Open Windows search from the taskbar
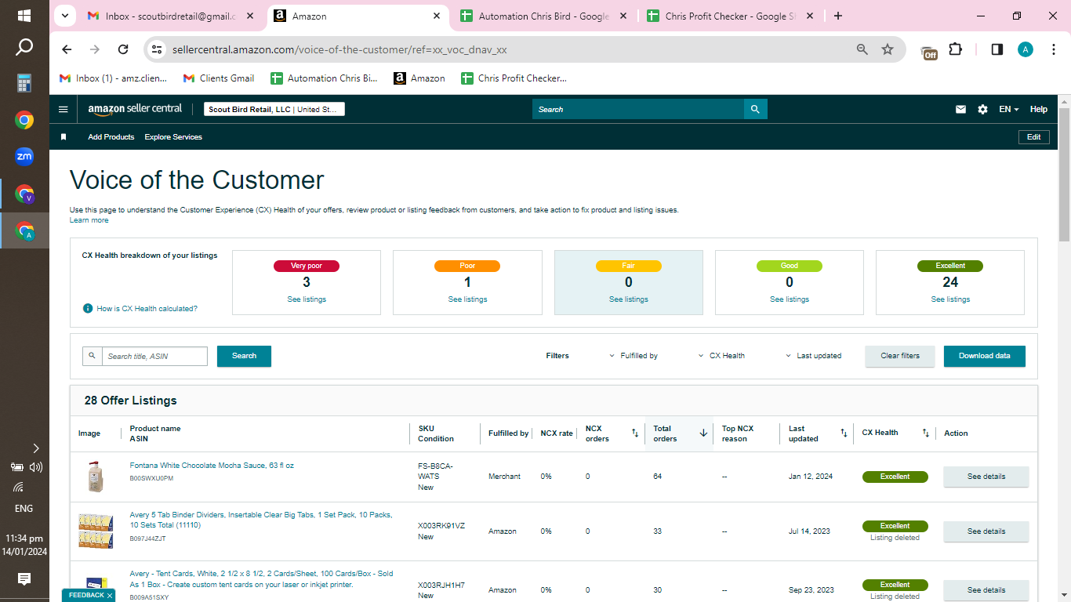This screenshot has width=1071, height=602. click(24, 48)
